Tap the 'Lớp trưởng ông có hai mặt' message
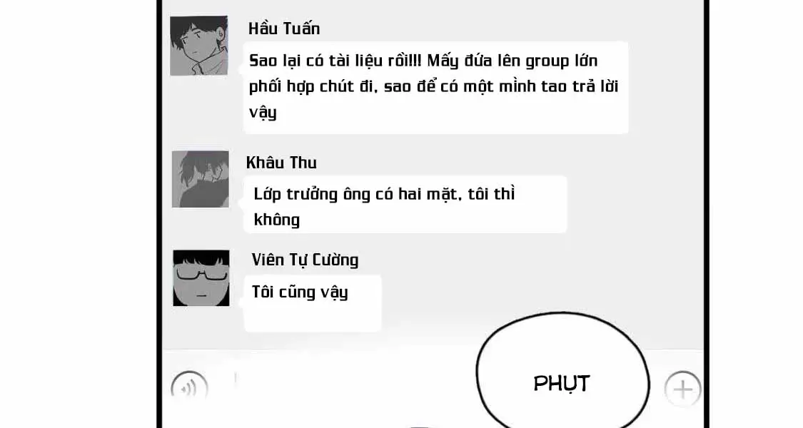Screen dimensions: 803x428 pos(405,205)
